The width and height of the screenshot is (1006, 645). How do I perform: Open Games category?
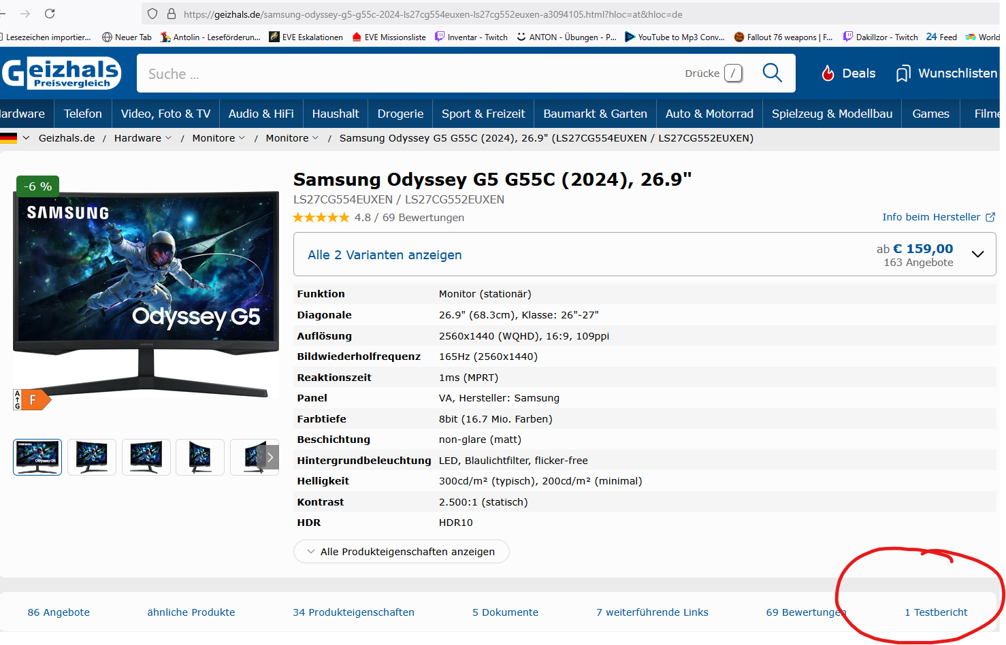[x=930, y=114]
